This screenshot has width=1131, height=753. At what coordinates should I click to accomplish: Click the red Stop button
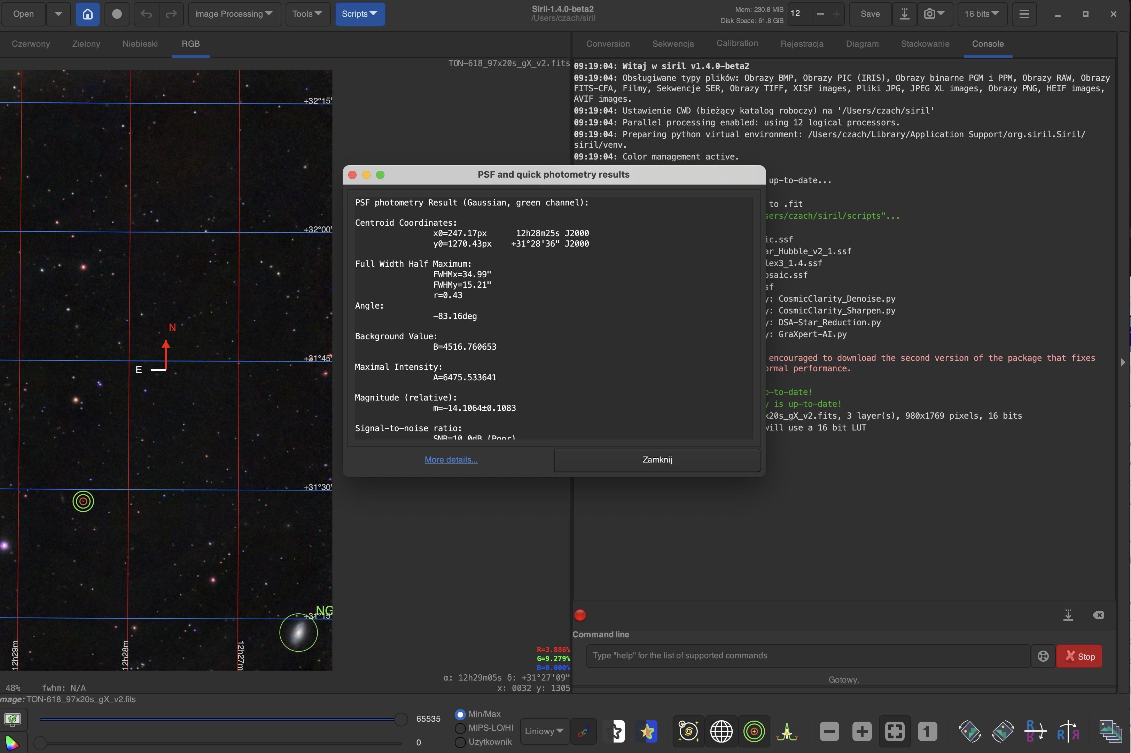point(1079,656)
